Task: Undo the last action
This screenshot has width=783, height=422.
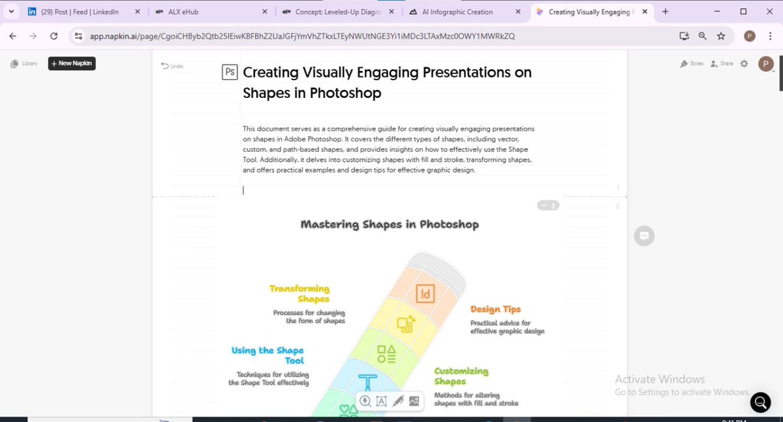Action: [172, 66]
